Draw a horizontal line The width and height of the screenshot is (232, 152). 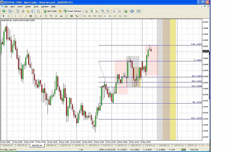click(x=20, y=16)
